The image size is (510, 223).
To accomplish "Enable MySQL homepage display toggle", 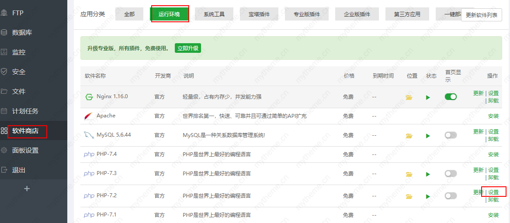I will [x=451, y=135].
